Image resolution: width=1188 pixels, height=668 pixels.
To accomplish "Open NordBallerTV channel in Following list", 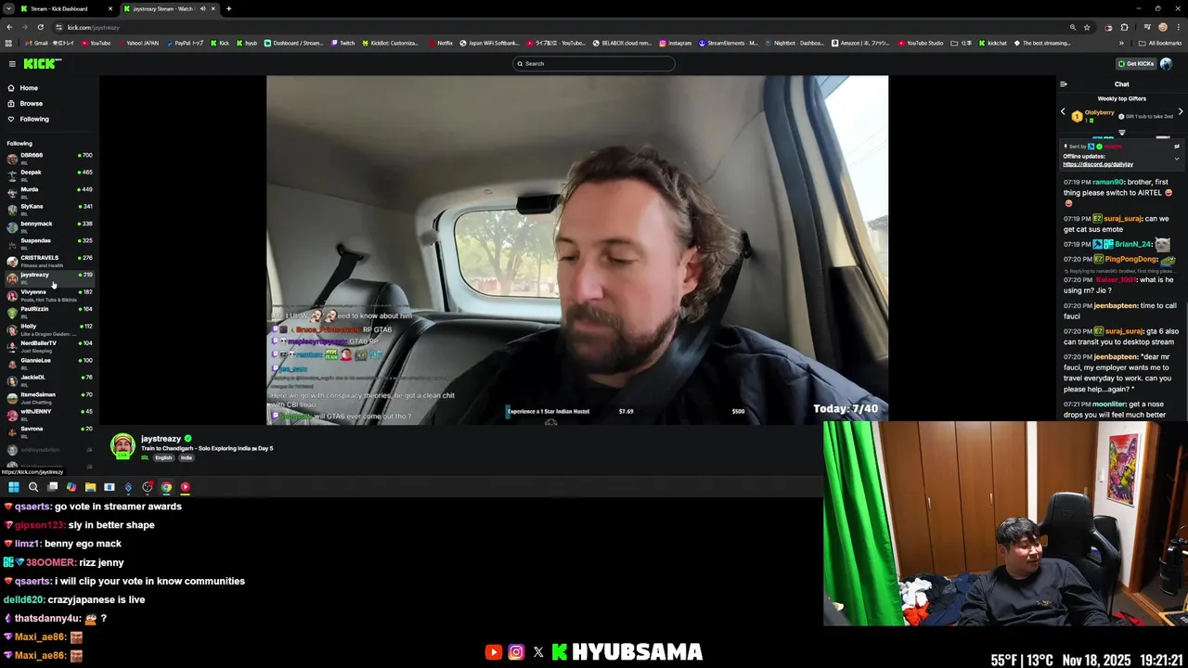I will tap(48, 346).
